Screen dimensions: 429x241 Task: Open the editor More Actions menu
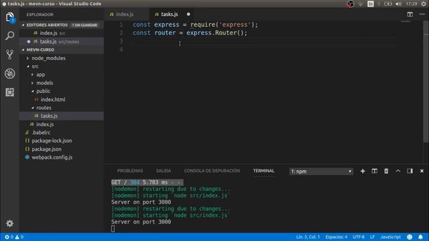pos(422,14)
